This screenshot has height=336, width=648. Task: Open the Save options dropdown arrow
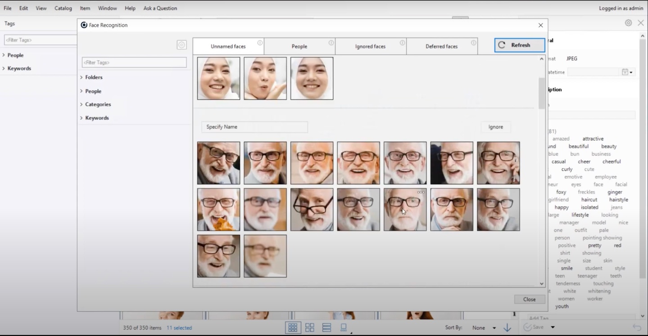click(x=553, y=327)
